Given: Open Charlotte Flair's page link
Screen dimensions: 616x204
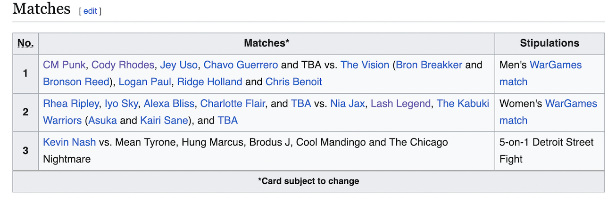Looking at the screenshot, I should (x=233, y=104).
